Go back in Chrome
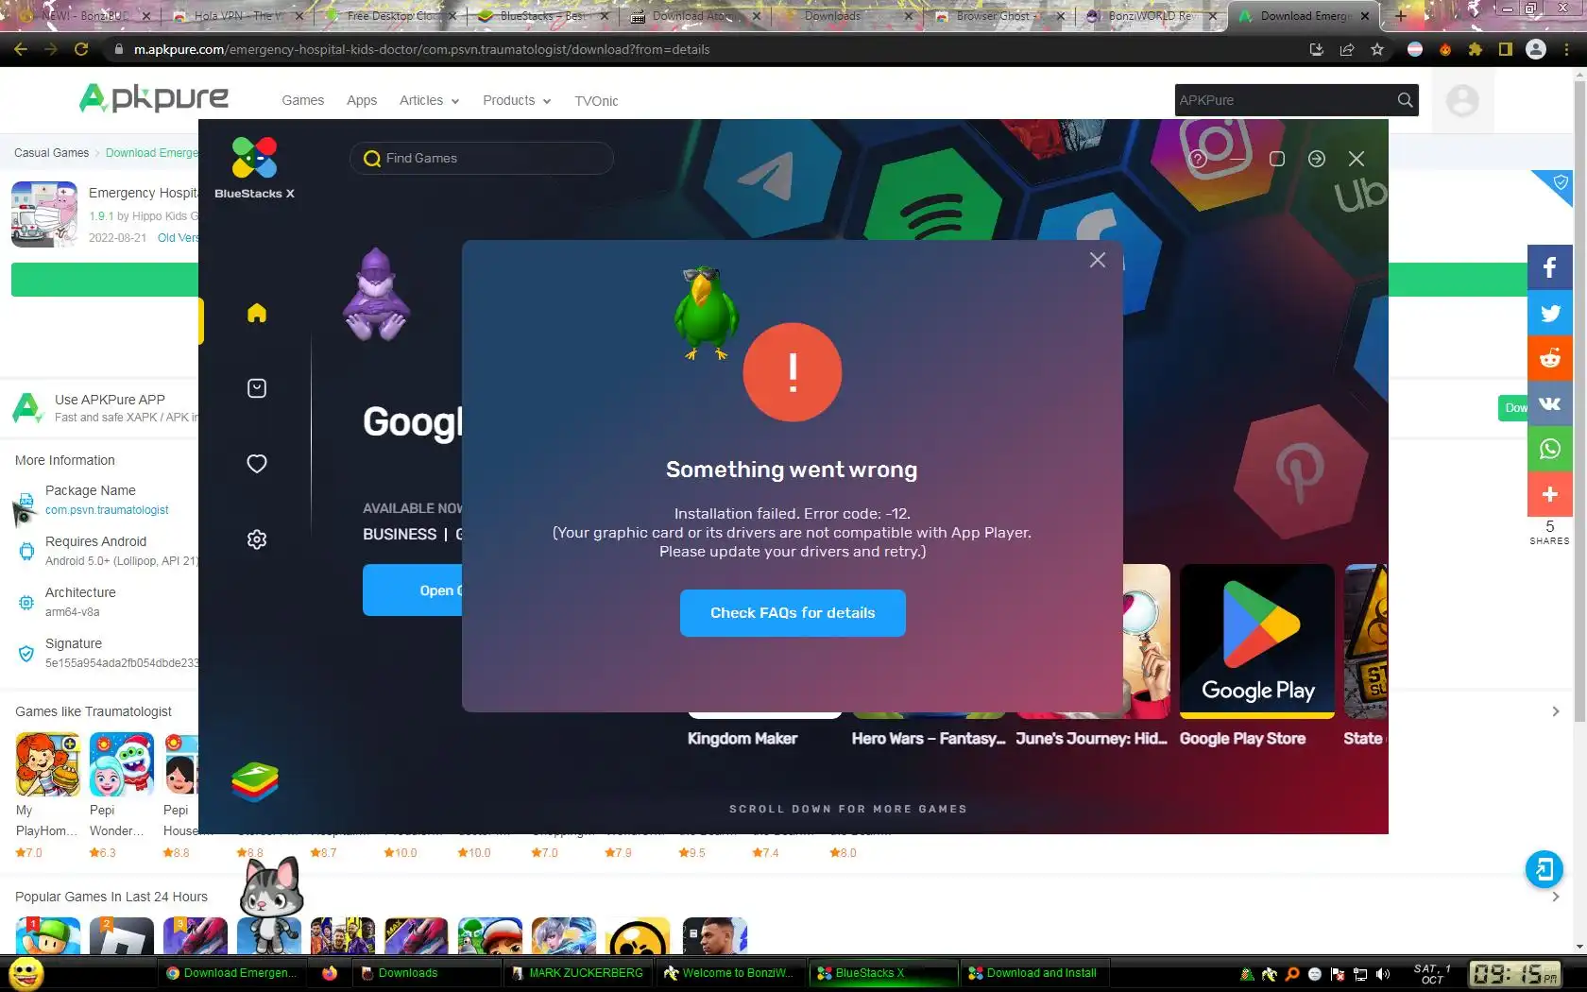This screenshot has height=992, width=1587. coord(21,49)
